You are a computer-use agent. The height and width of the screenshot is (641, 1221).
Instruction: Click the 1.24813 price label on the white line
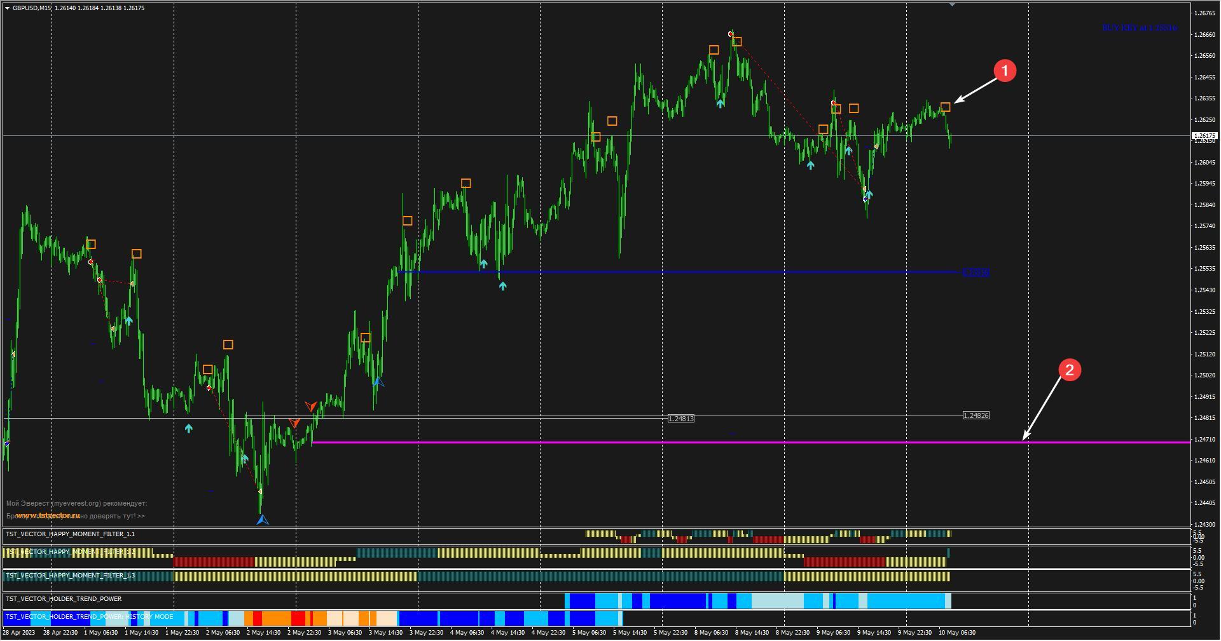(680, 419)
